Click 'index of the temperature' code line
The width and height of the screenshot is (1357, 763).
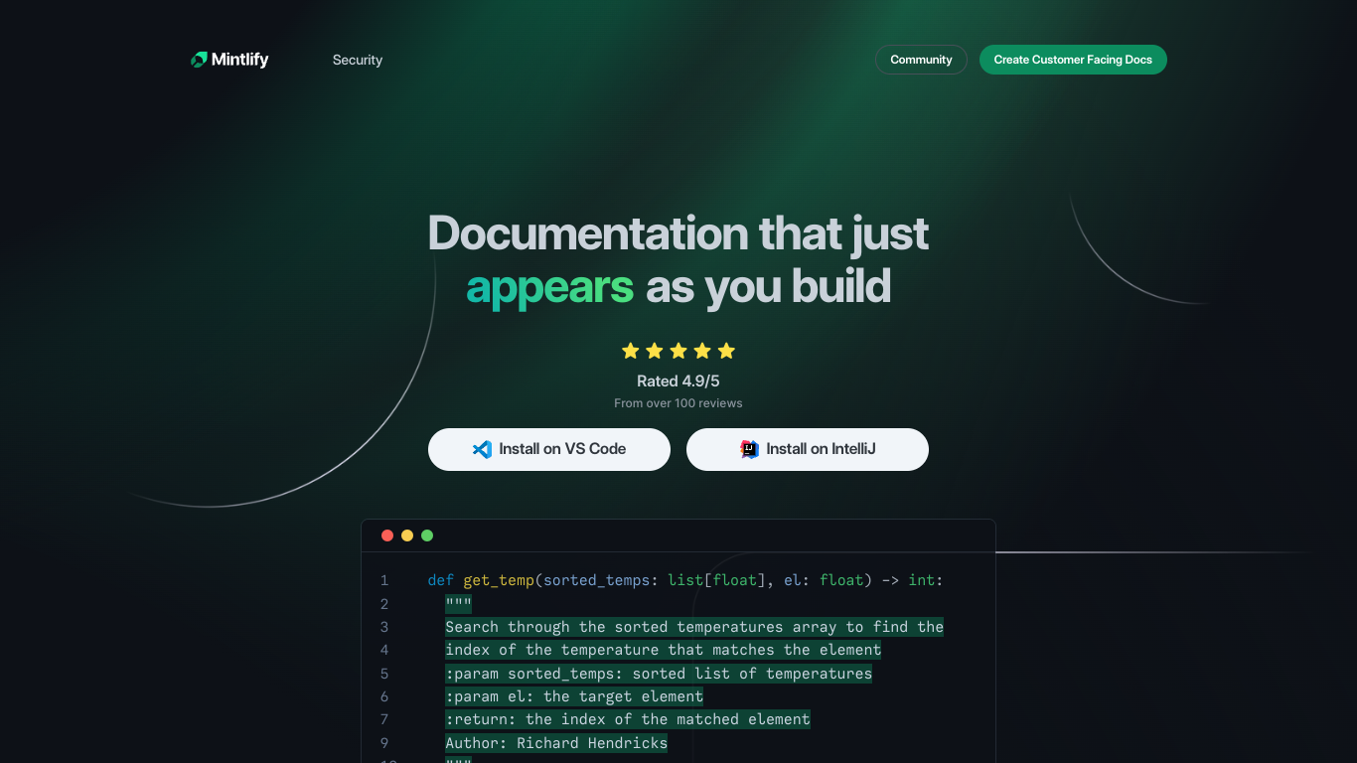(x=663, y=650)
